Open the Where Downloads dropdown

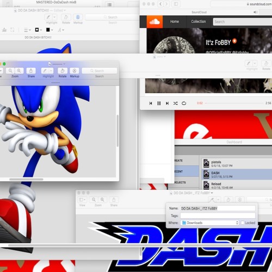(x=210, y=222)
